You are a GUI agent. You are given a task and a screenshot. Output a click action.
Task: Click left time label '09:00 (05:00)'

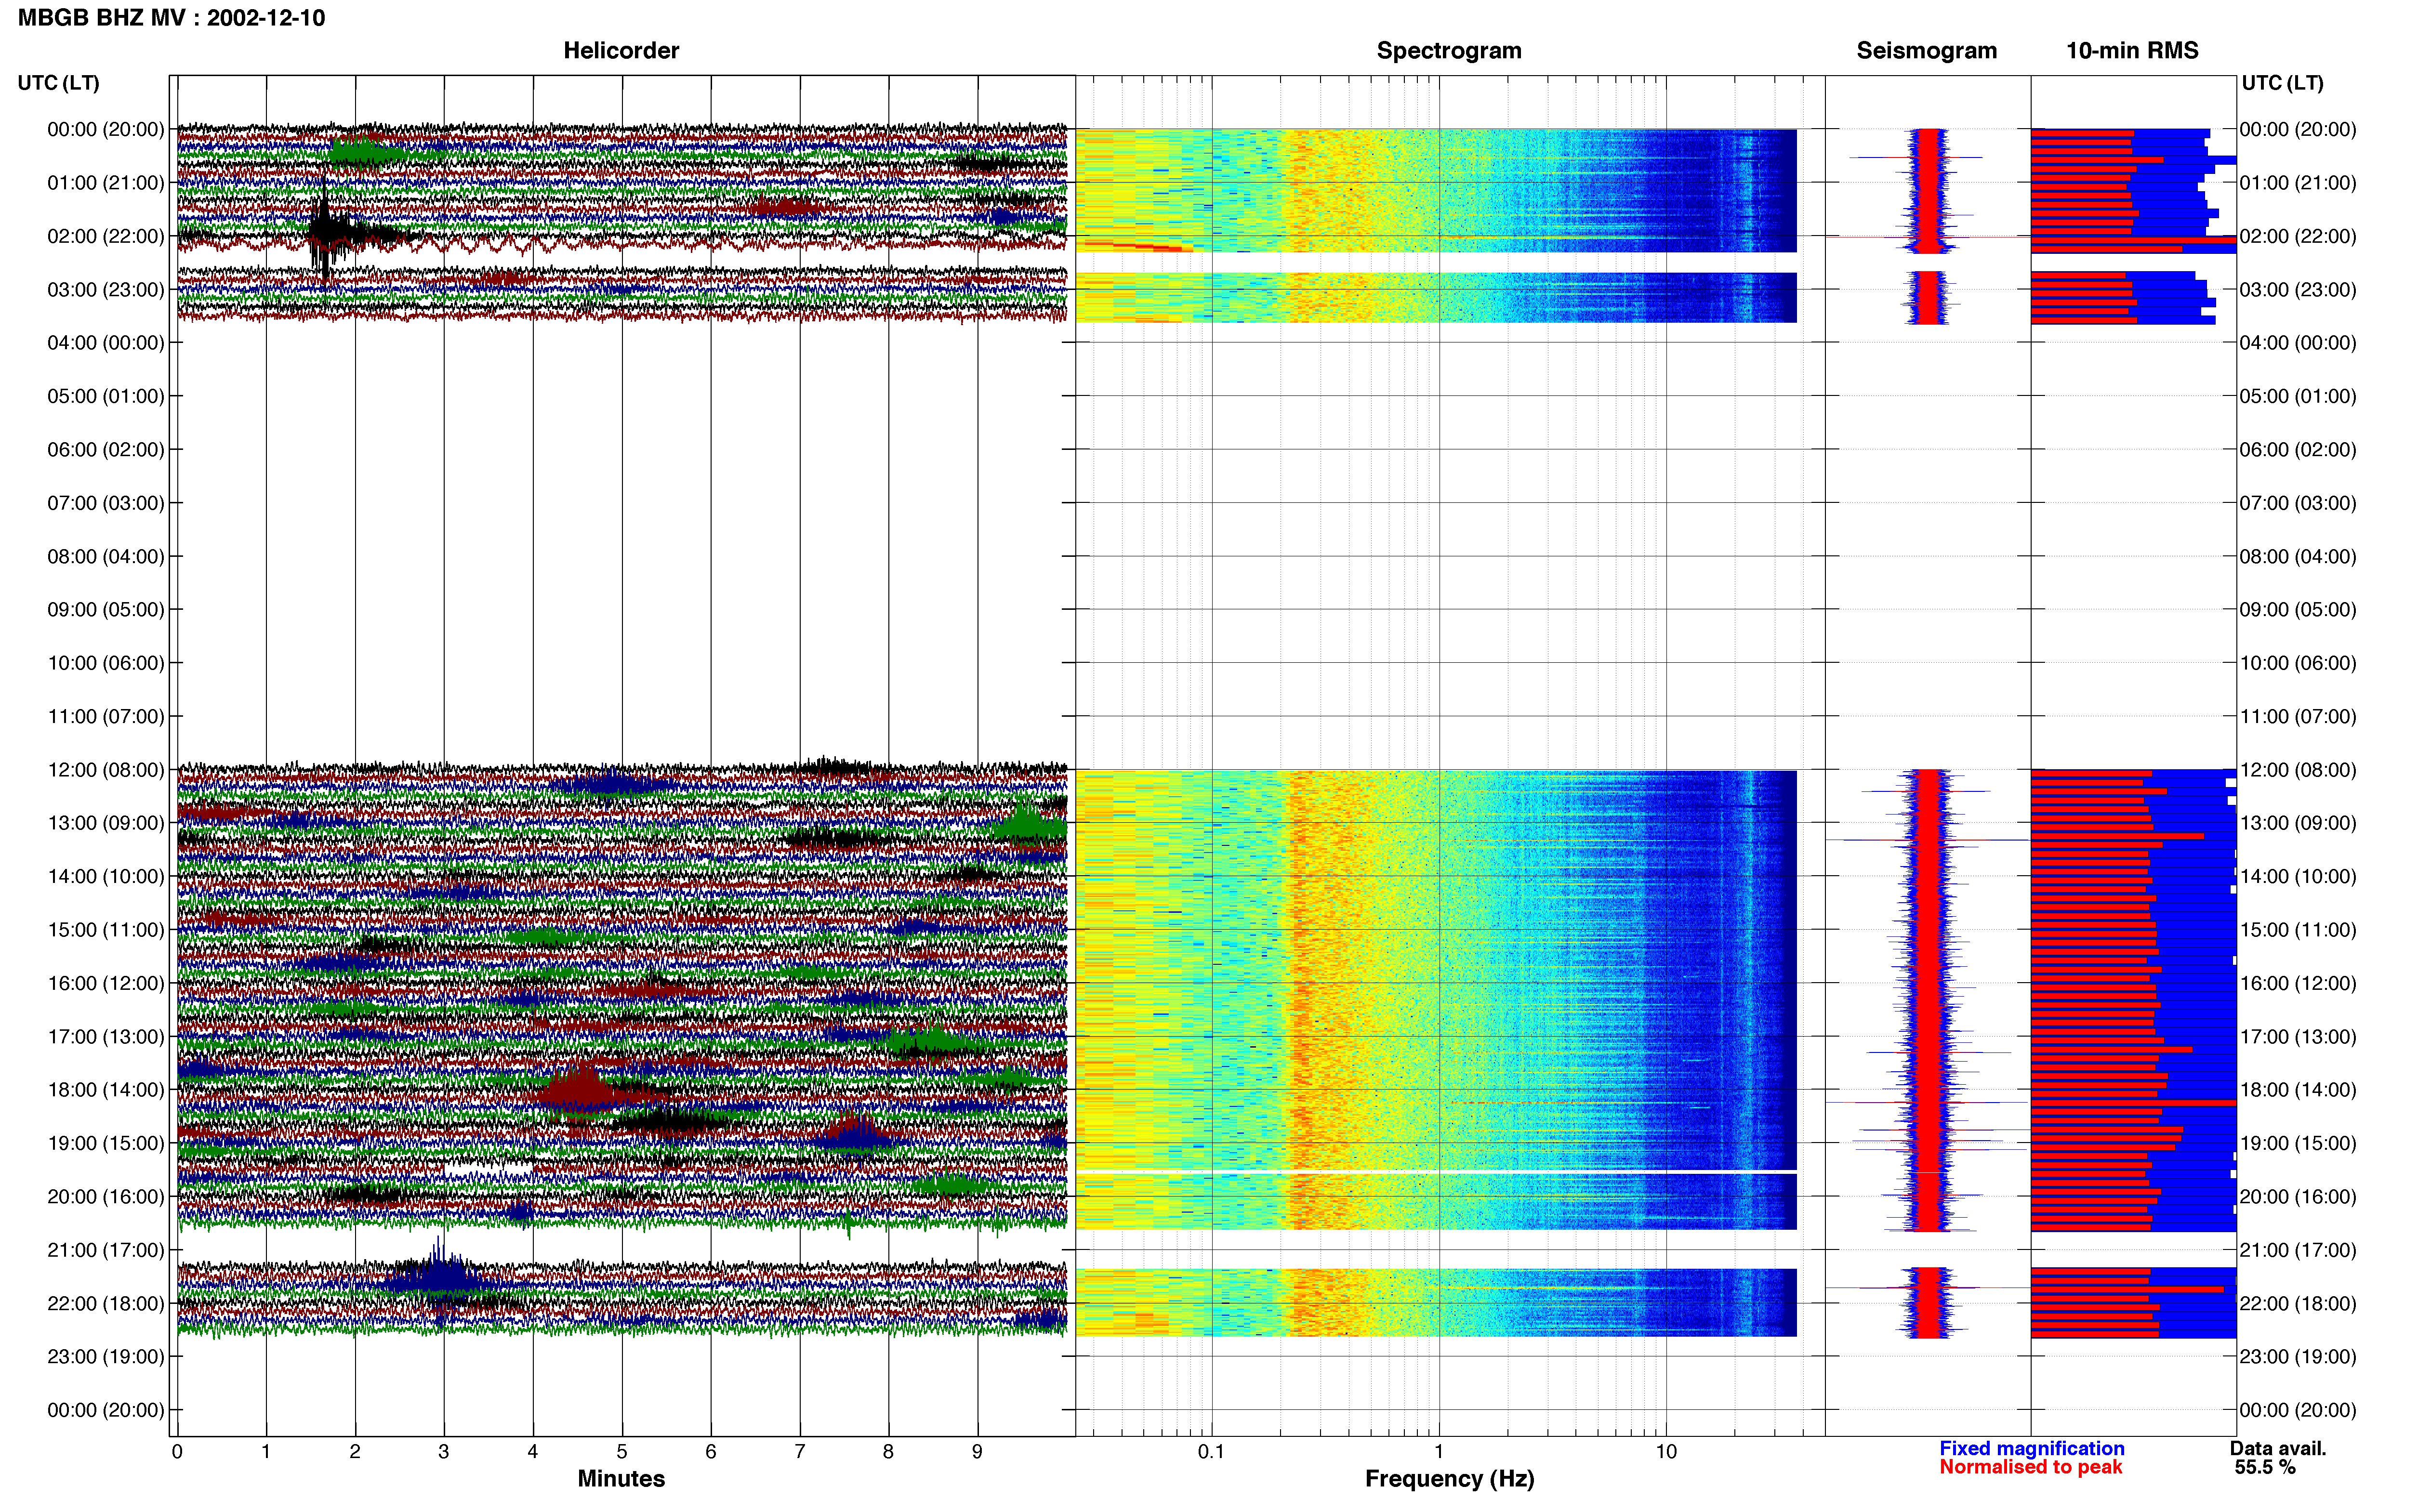[x=105, y=609]
